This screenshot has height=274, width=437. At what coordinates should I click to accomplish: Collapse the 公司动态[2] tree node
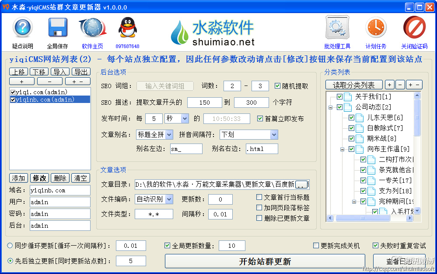click(331, 107)
